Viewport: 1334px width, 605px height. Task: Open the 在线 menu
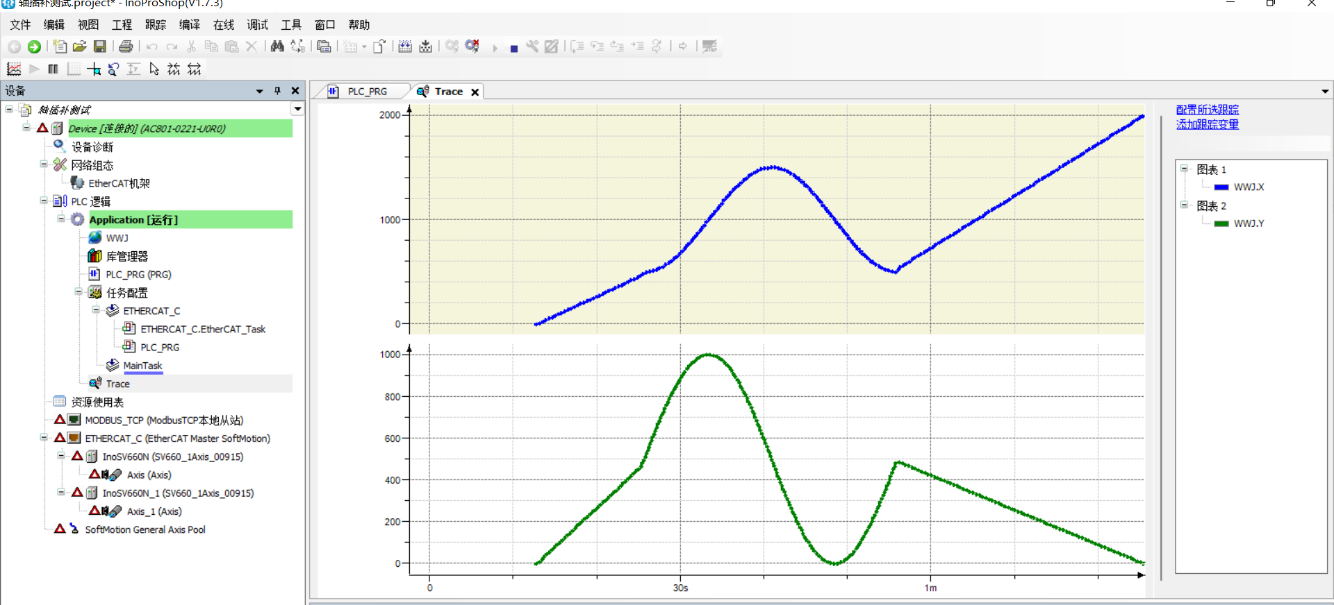point(224,25)
